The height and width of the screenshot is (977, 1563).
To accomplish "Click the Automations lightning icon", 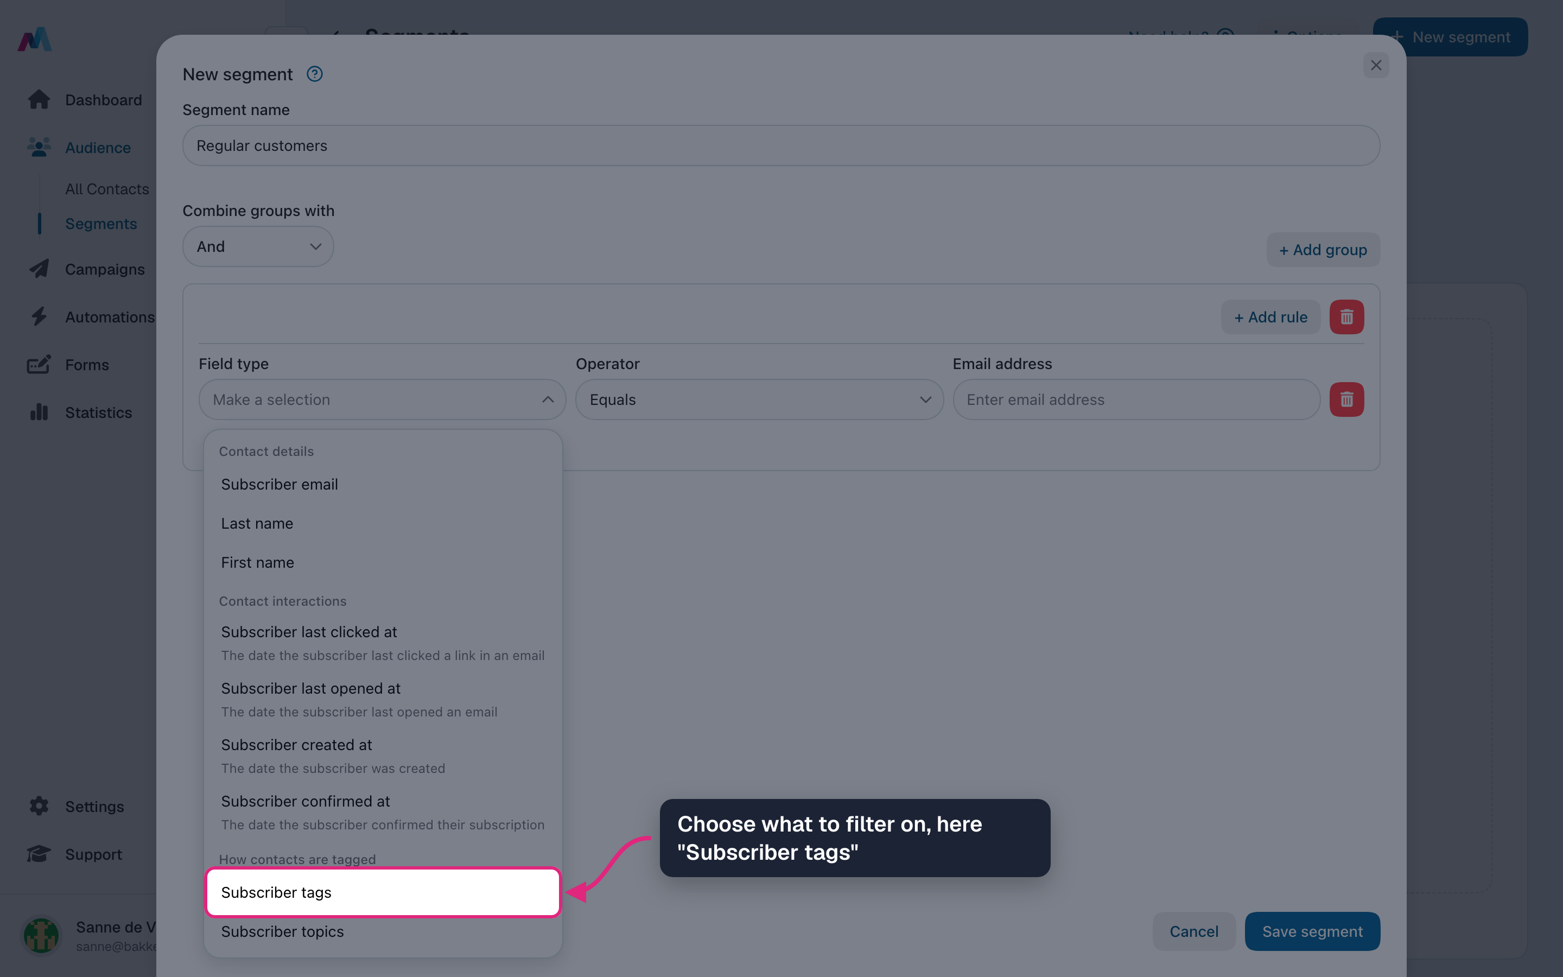I will 39,316.
